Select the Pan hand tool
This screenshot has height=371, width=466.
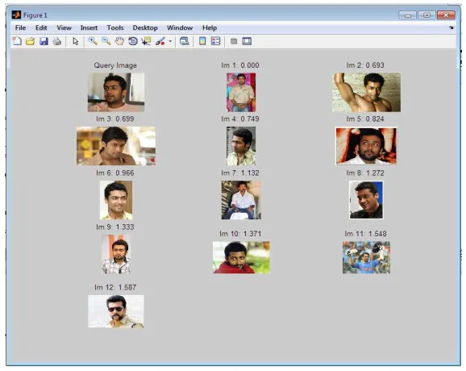[119, 41]
